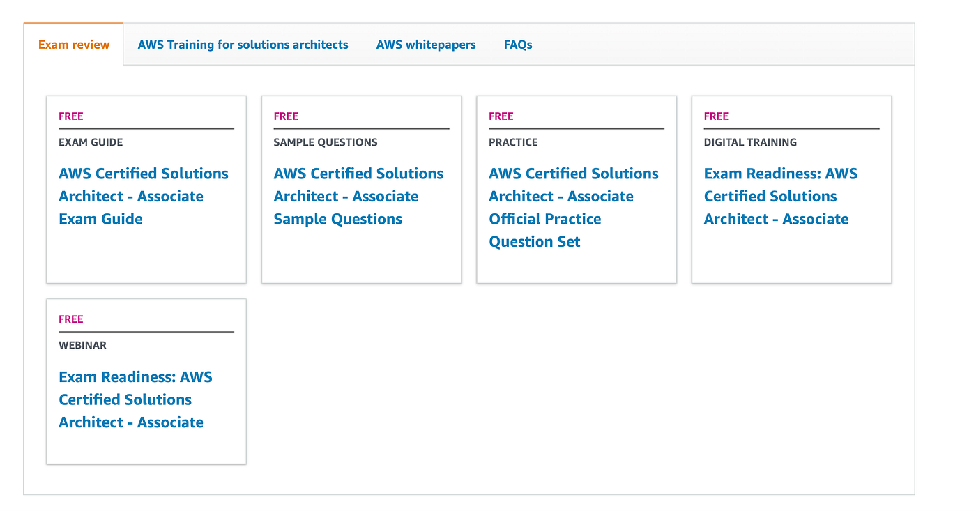Open AWS Training for solutions architects tab
This screenshot has height=511, width=976.
243,45
